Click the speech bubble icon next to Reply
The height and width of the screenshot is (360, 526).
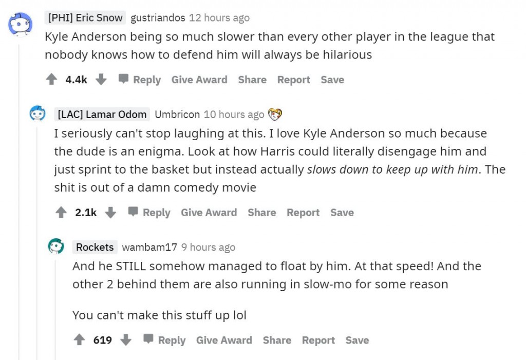[122, 79]
